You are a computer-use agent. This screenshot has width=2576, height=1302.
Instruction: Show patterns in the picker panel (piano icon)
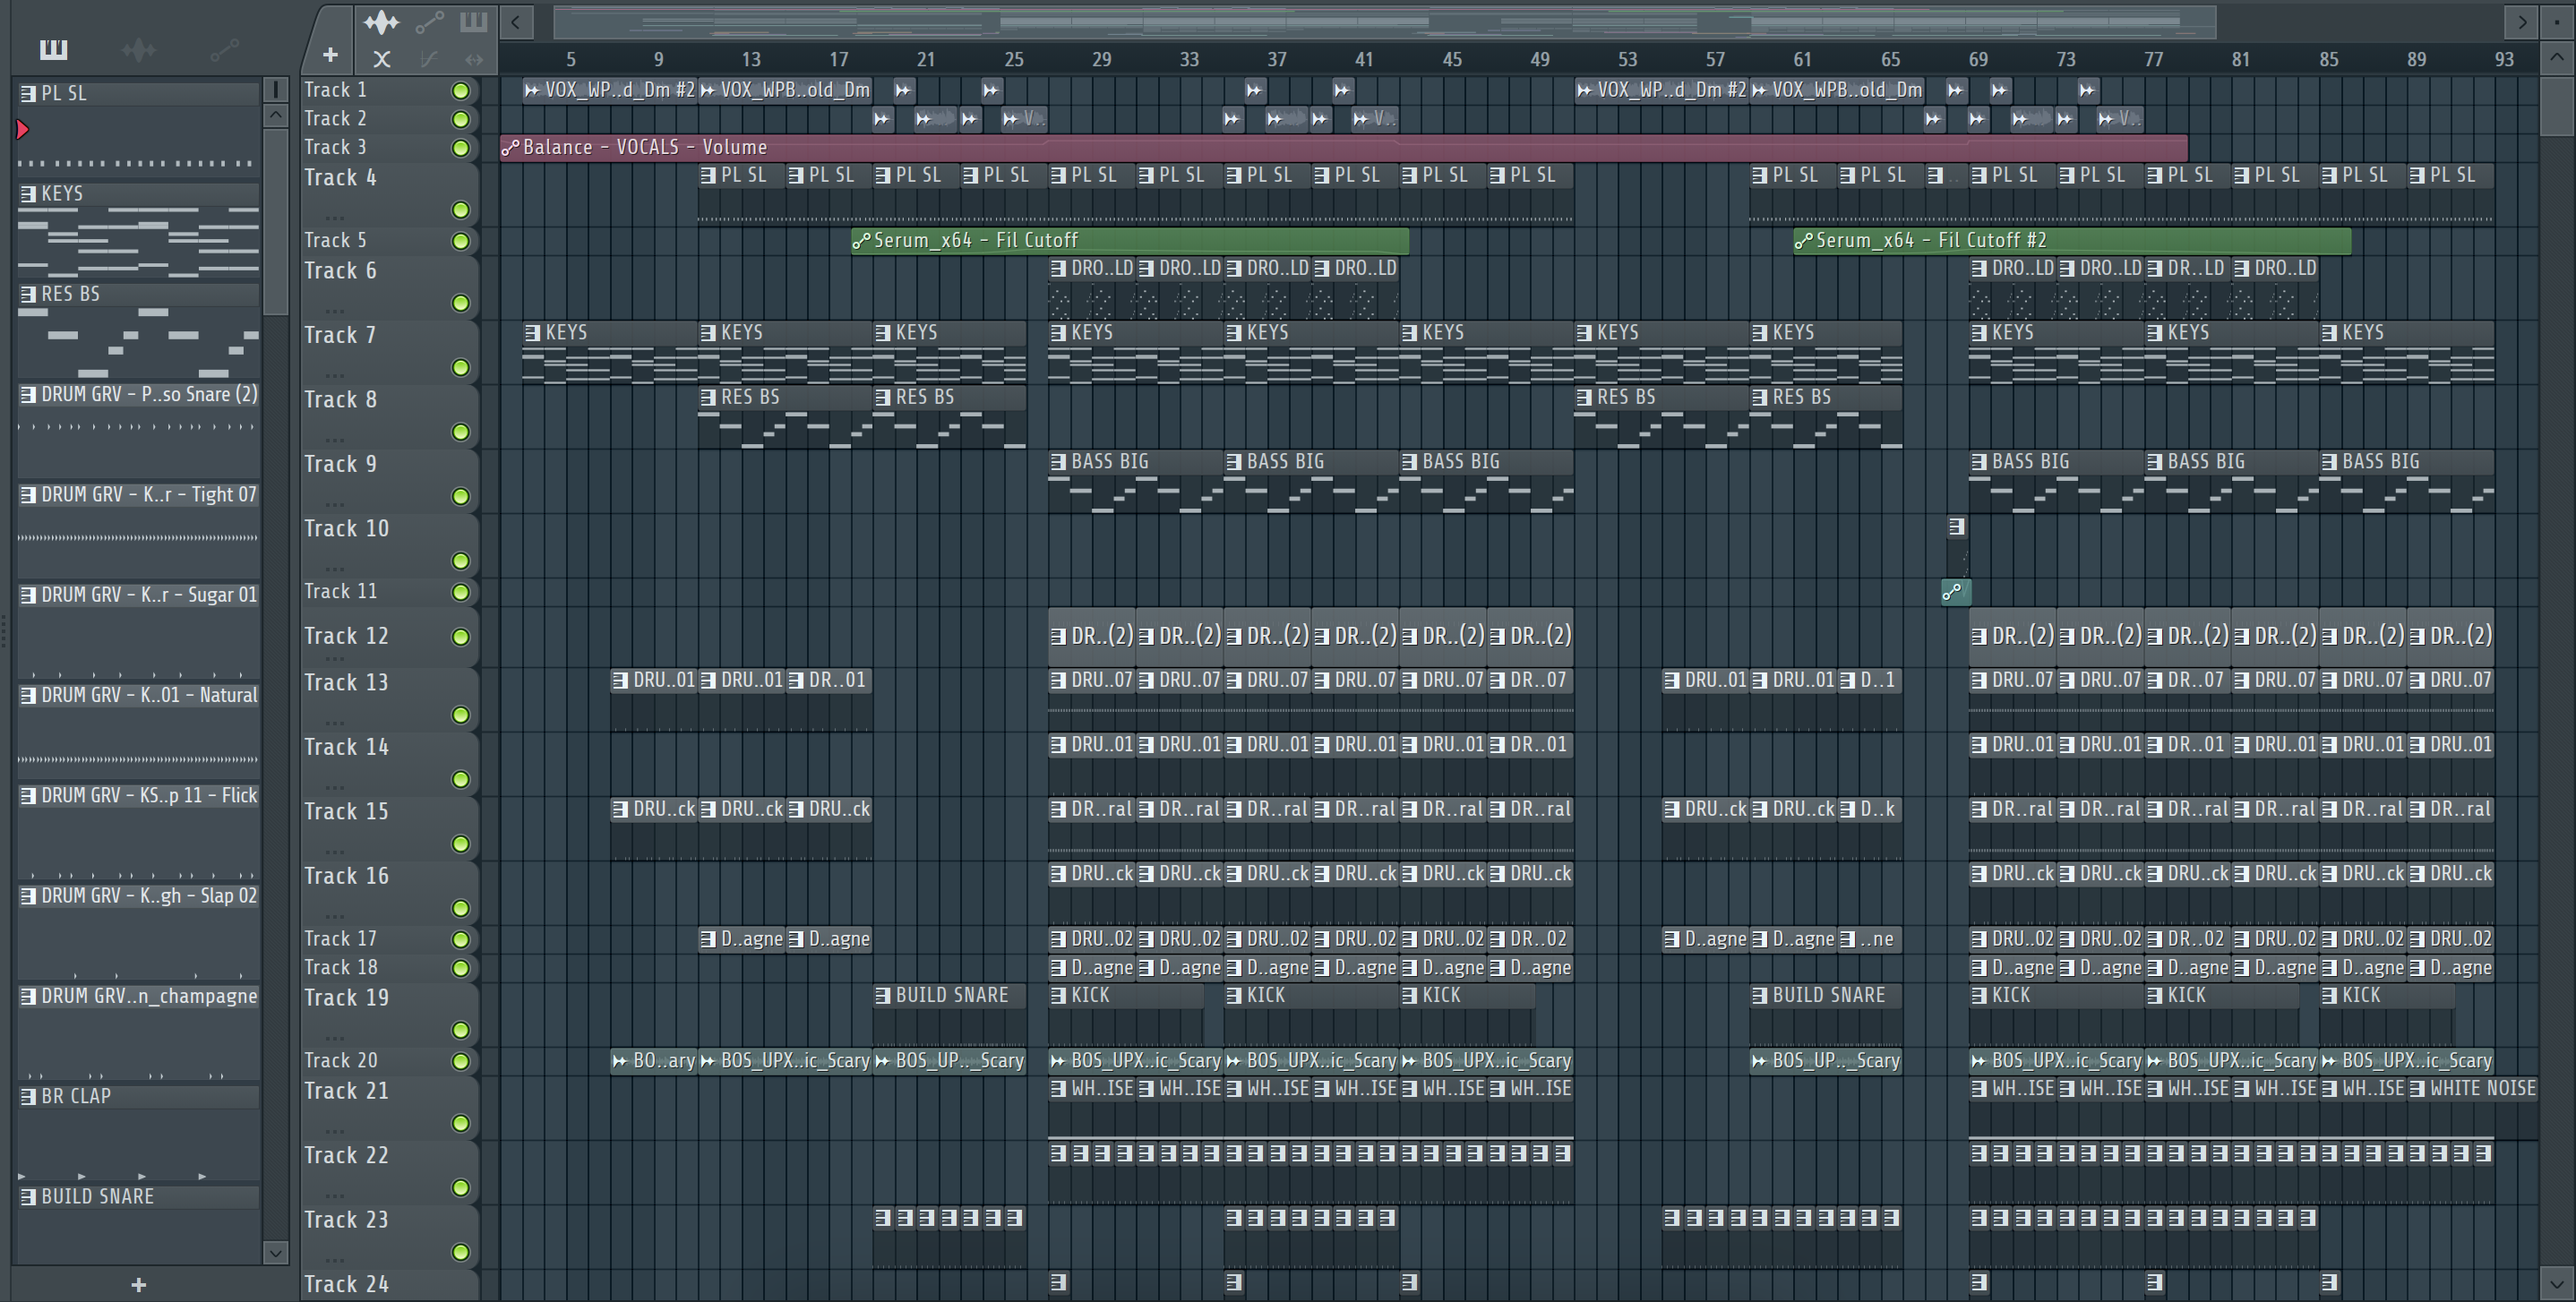click(53, 49)
